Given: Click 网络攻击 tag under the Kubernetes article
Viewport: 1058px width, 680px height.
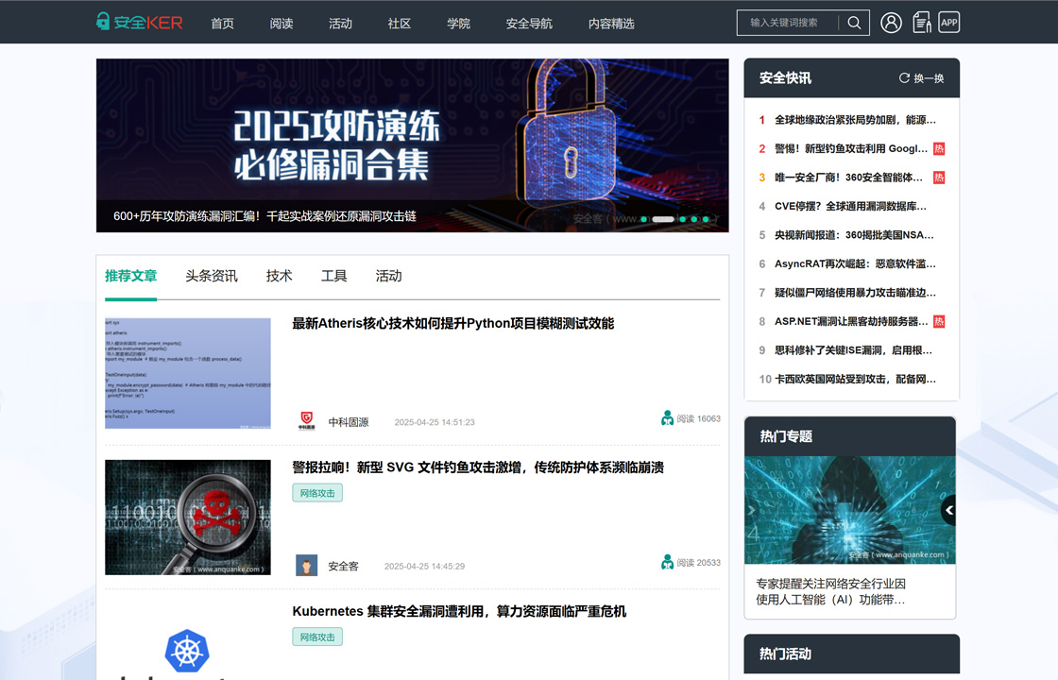Looking at the screenshot, I should tap(317, 637).
